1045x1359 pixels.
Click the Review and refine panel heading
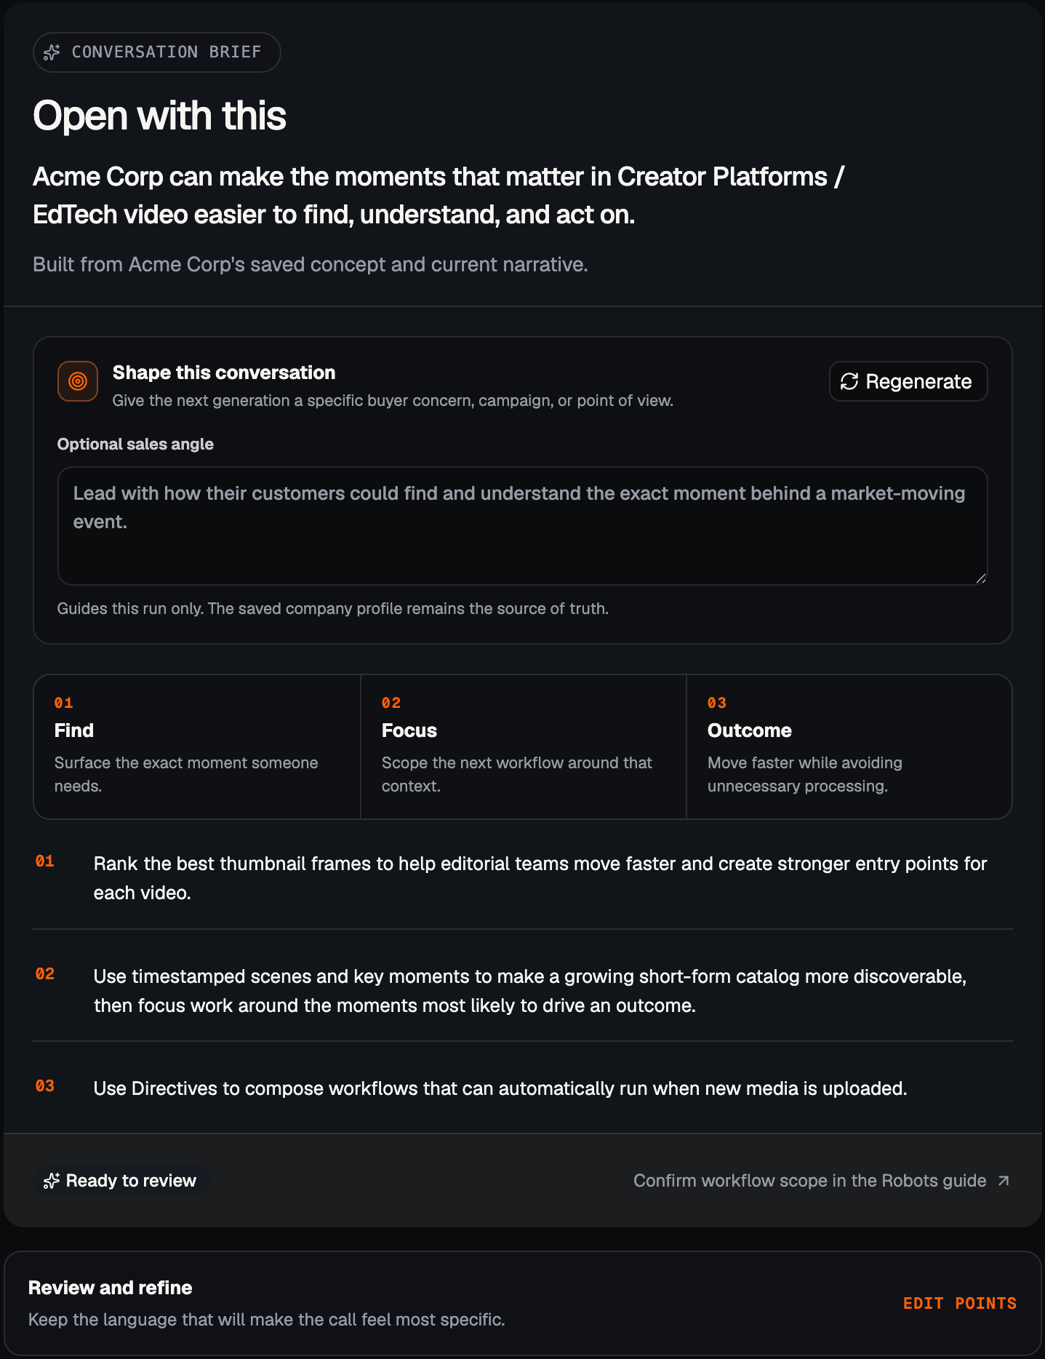[x=111, y=1288]
